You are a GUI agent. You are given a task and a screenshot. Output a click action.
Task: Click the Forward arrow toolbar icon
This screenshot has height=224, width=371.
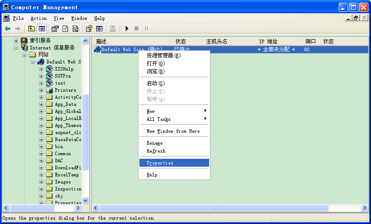pyautogui.click(x=18, y=29)
